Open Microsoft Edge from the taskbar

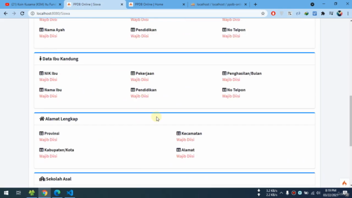(57, 193)
